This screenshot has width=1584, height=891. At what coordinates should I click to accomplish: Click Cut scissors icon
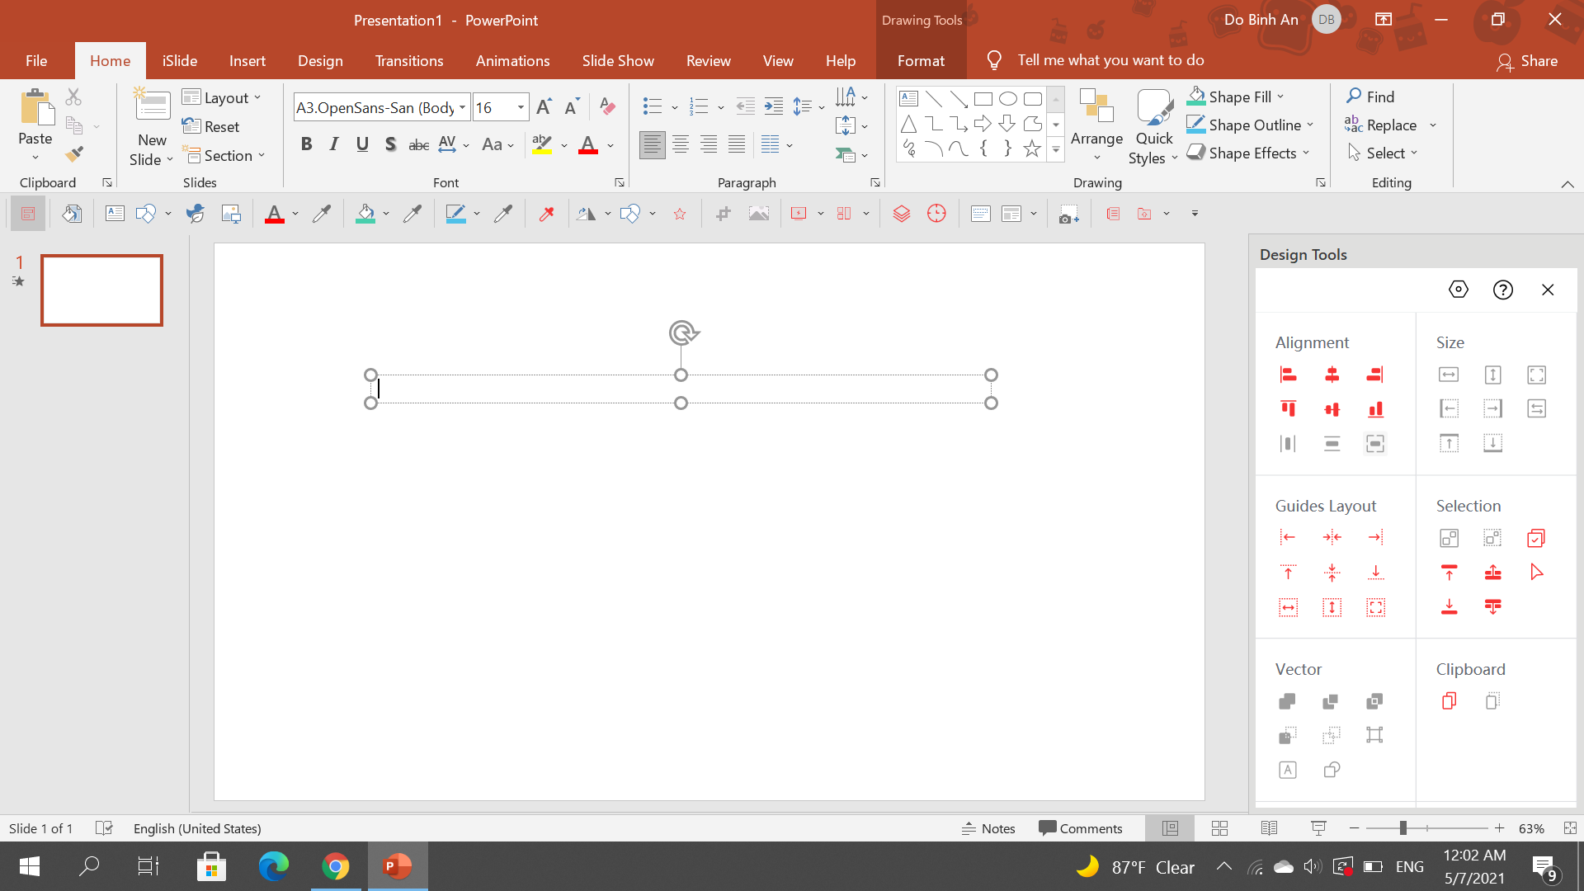coord(73,97)
